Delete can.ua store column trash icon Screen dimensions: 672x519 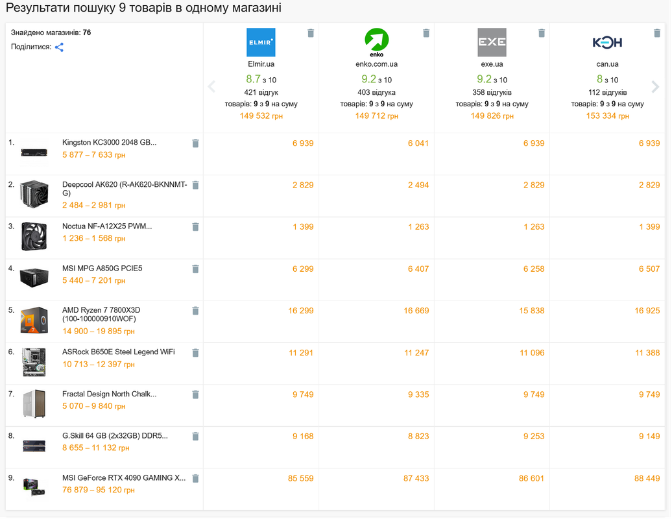[657, 33]
